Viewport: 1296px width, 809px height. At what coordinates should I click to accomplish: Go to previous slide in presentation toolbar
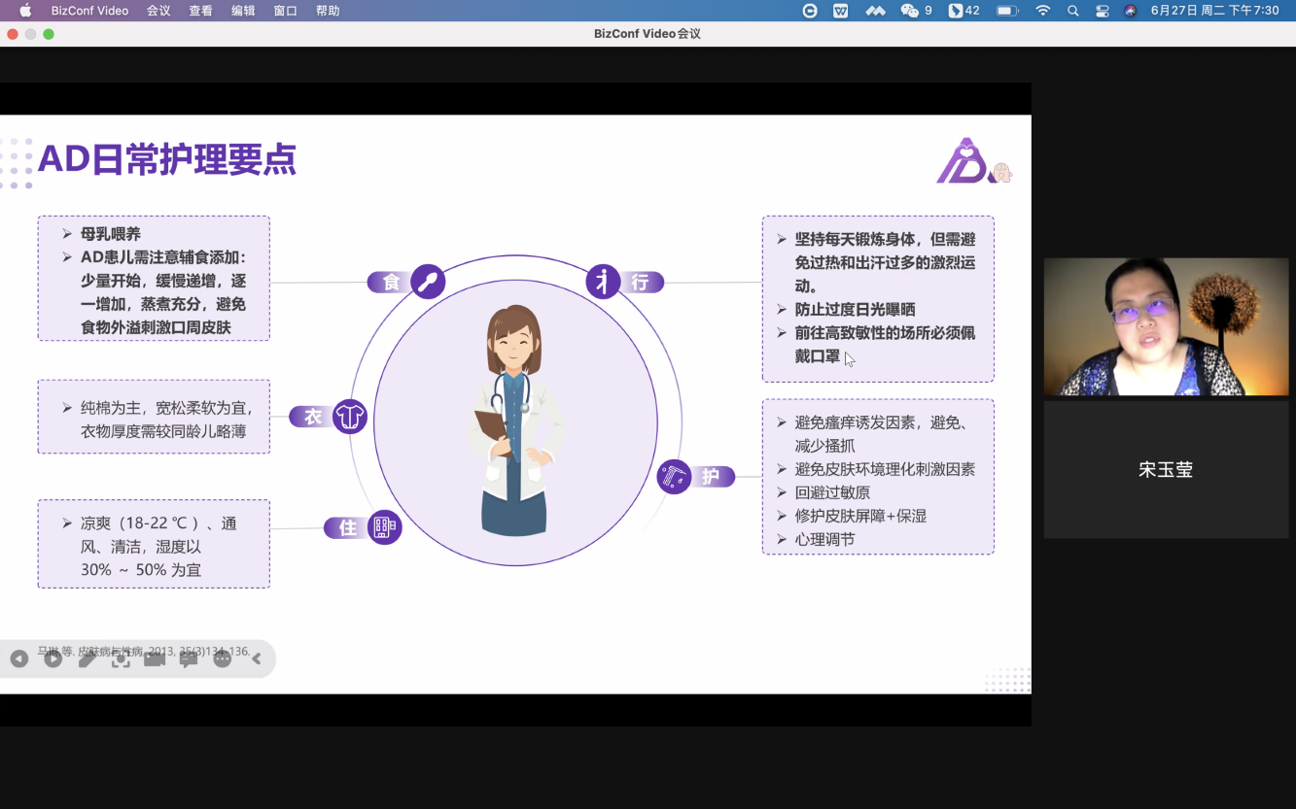coord(18,659)
